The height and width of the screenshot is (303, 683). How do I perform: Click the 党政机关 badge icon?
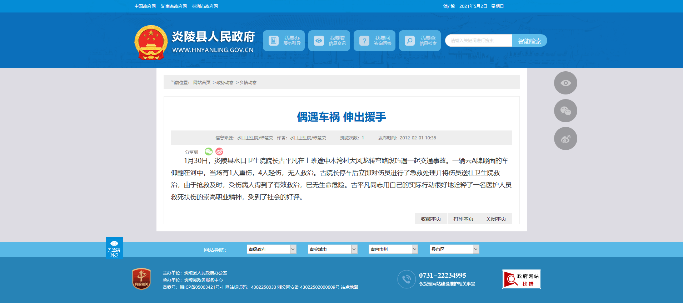tap(141, 279)
